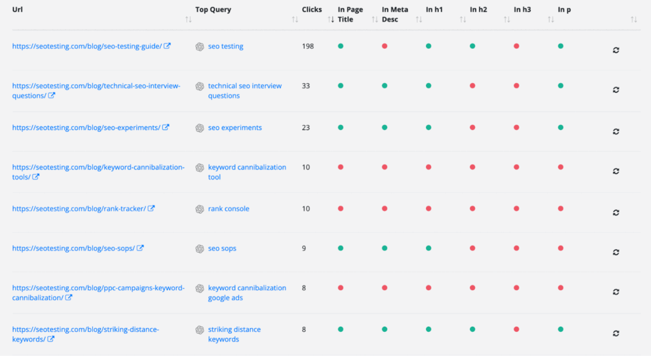
Task: Sort table by Clicks column arrows
Action: coord(331,20)
